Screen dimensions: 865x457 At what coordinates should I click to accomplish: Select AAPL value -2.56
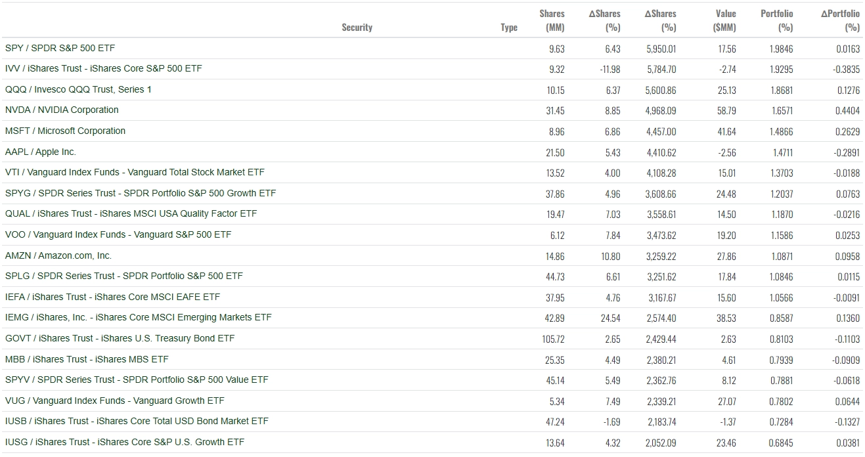tap(727, 152)
